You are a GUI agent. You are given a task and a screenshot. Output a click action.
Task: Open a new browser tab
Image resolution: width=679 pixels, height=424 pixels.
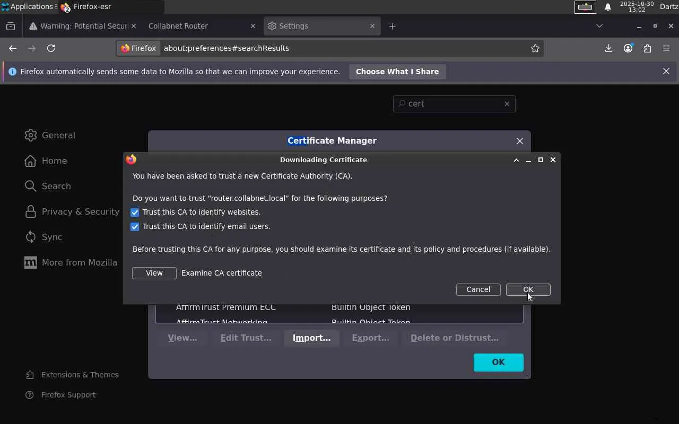[x=393, y=26]
